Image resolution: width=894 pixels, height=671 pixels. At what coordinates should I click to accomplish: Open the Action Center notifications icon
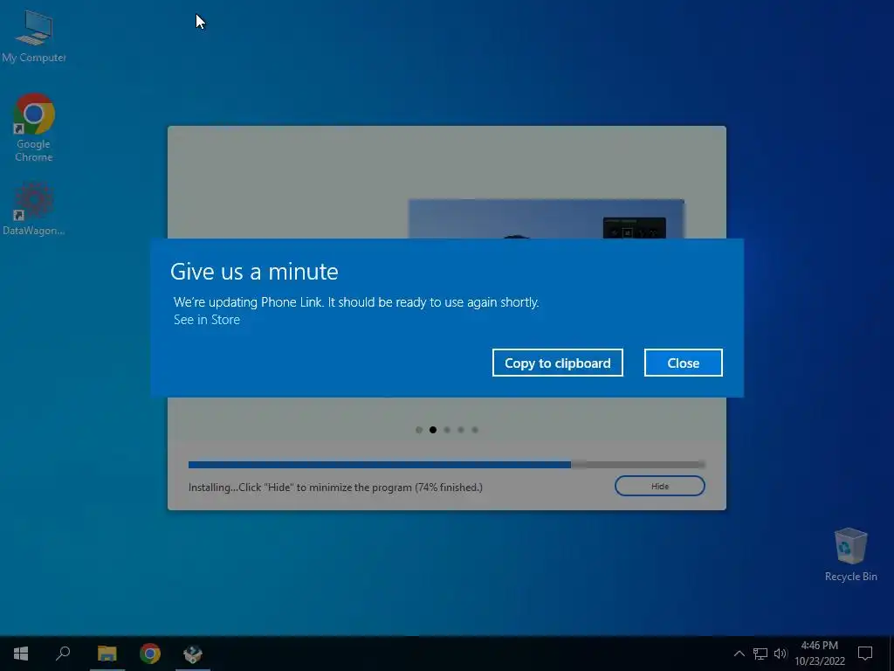point(865,654)
